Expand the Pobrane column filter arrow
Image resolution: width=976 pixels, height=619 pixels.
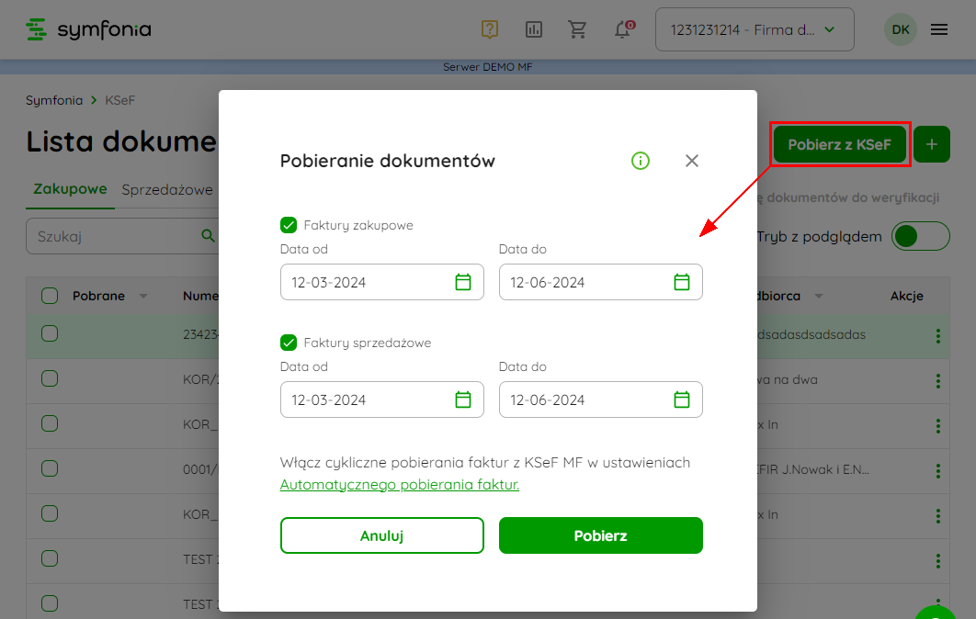point(143,297)
